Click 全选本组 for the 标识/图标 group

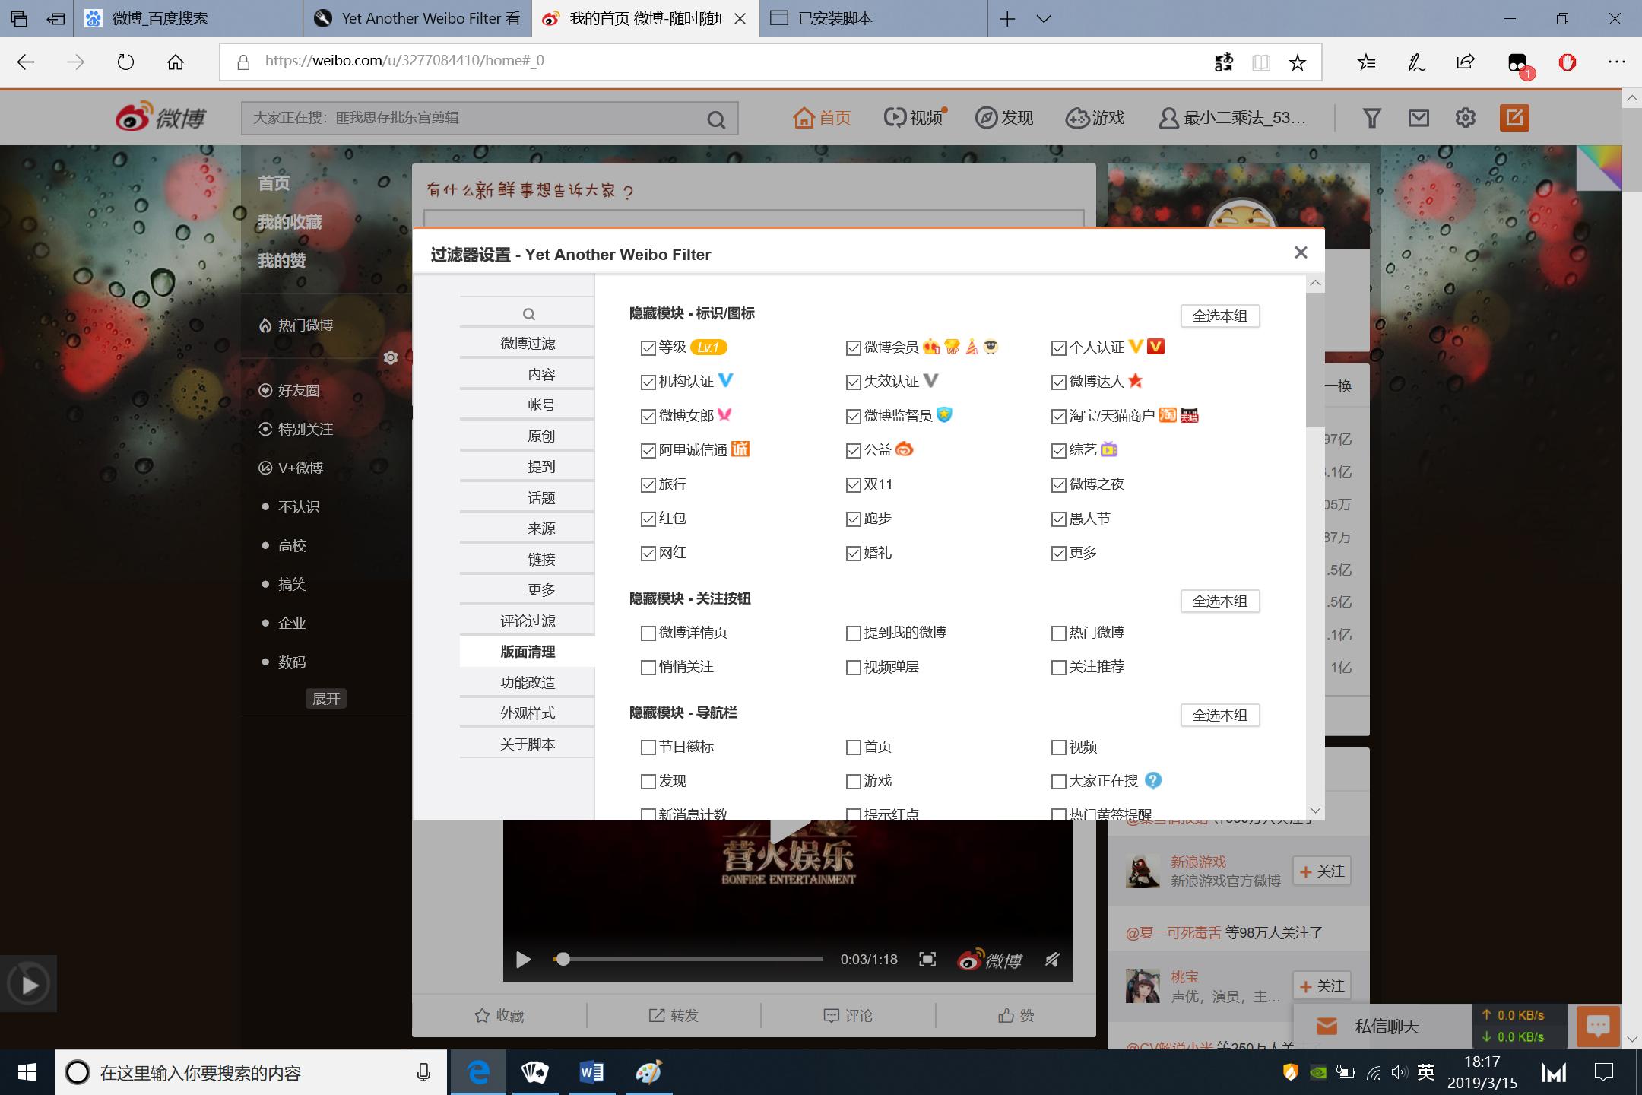[x=1220, y=316]
